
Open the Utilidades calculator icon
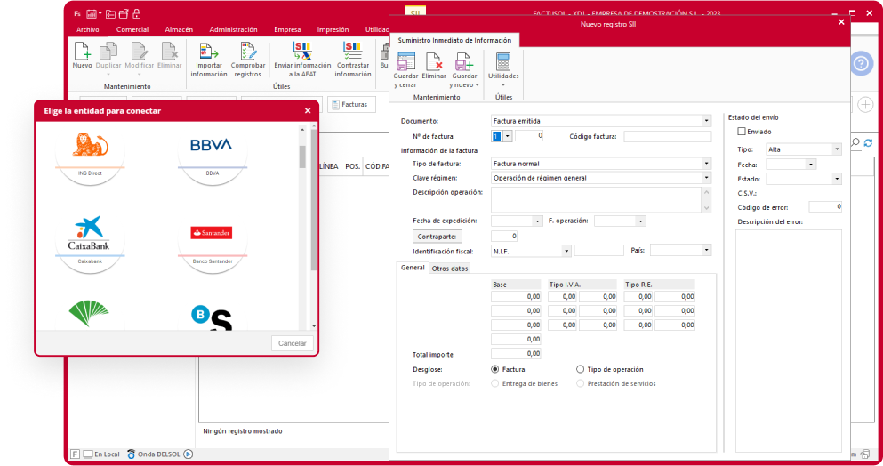click(503, 63)
